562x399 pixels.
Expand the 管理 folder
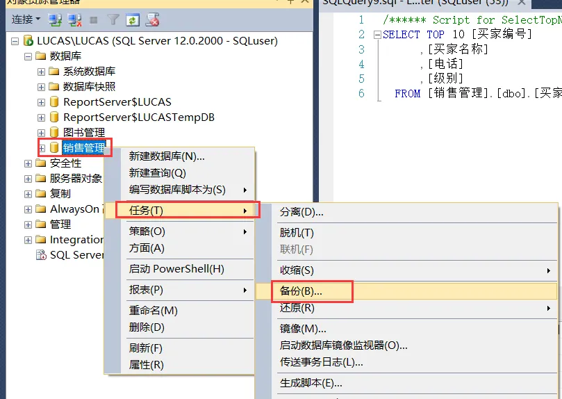tap(28, 225)
